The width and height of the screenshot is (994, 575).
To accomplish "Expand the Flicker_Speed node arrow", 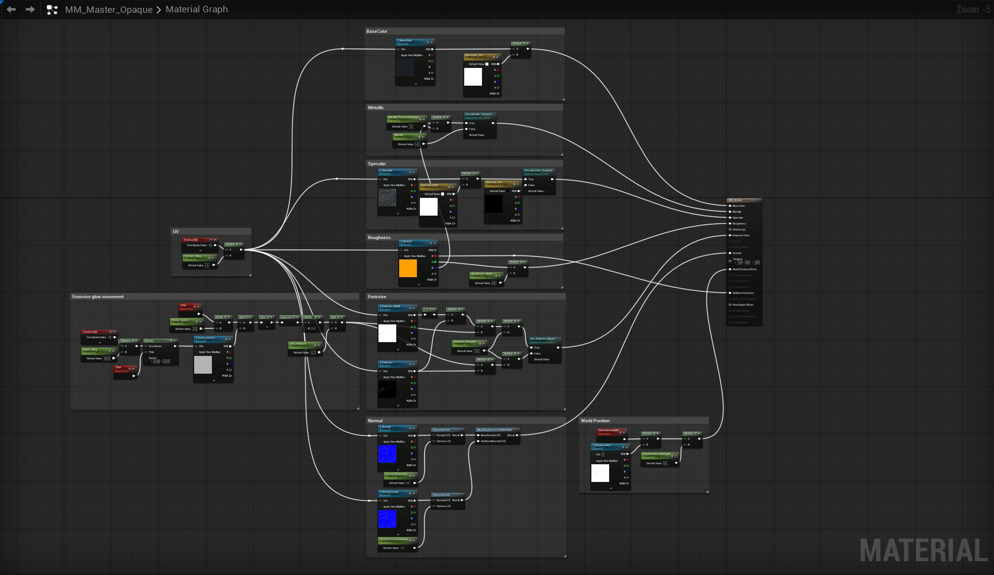I will (x=201, y=321).
